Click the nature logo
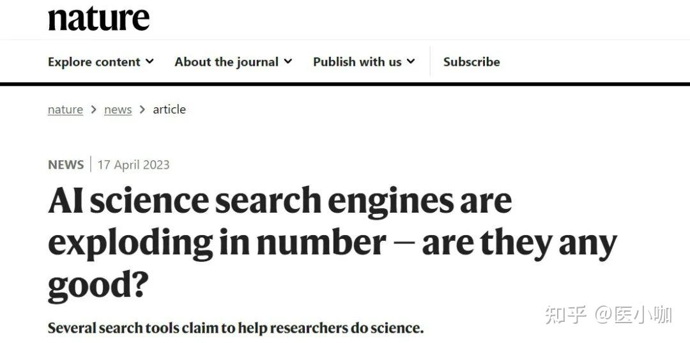 [98, 19]
